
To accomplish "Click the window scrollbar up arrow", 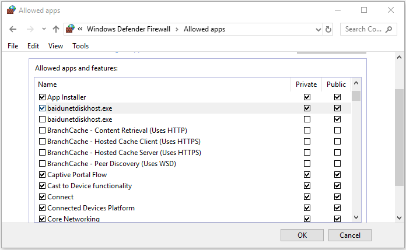I will point(399,57).
